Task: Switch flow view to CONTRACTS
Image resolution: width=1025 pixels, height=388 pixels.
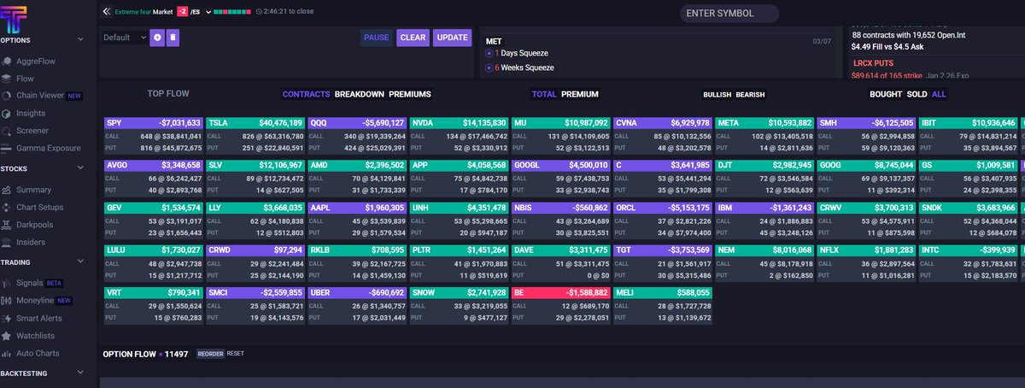Action: click(x=306, y=94)
